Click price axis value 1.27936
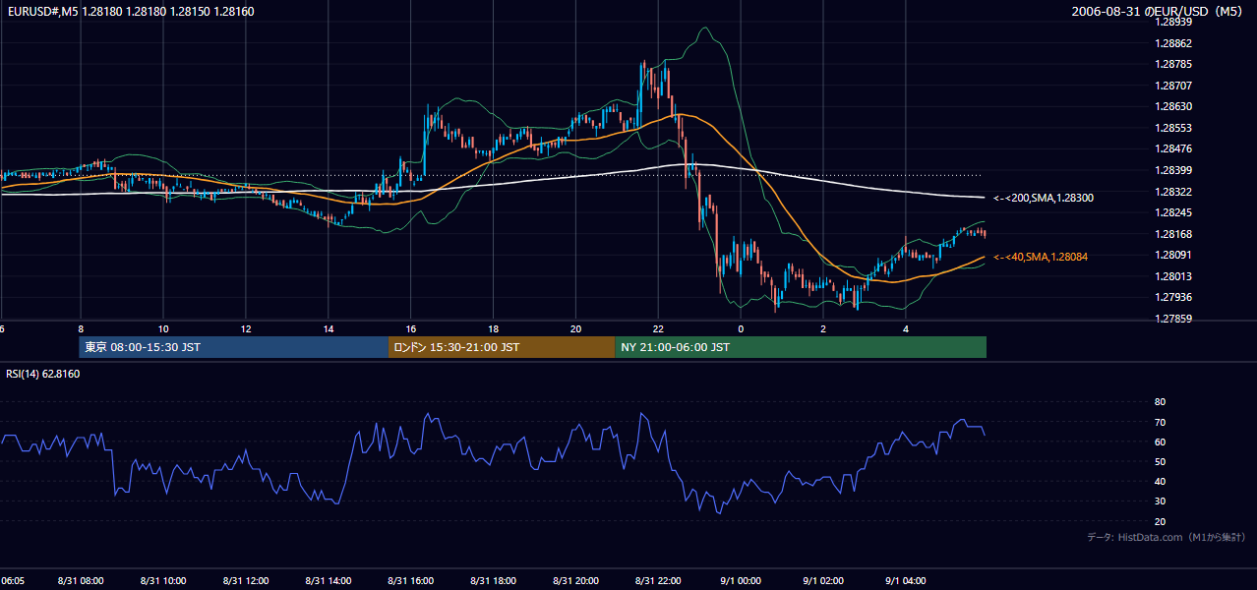This screenshot has height=590, width=1257. click(x=1172, y=298)
